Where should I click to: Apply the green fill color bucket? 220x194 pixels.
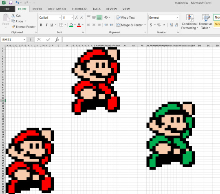pyautogui.click(x=71, y=25)
